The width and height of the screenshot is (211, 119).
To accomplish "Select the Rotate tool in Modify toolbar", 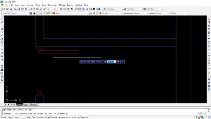I will (x=209, y=39).
